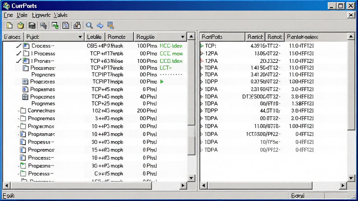
Task: Click the icon of the 17.06 12PA row
Action: (202, 53)
